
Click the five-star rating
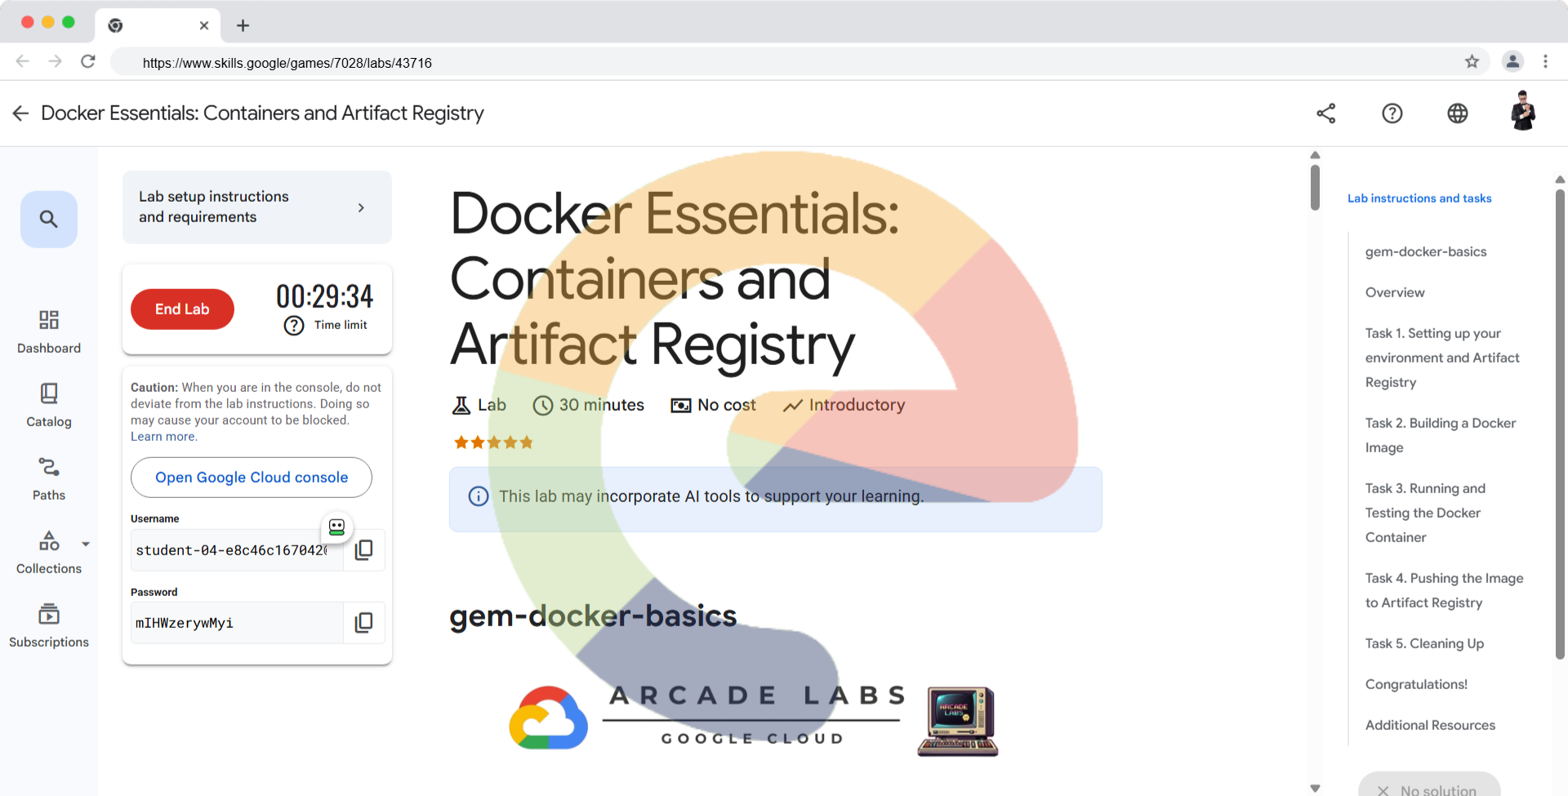coord(493,442)
